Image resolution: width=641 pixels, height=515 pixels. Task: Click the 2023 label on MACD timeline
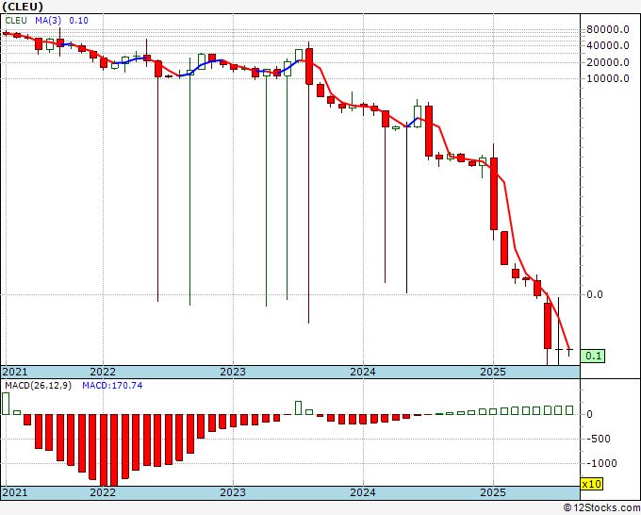[233, 492]
